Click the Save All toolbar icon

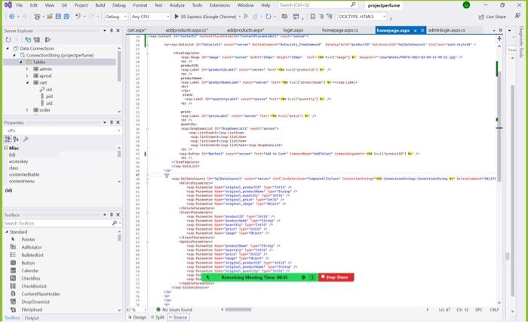(66, 17)
